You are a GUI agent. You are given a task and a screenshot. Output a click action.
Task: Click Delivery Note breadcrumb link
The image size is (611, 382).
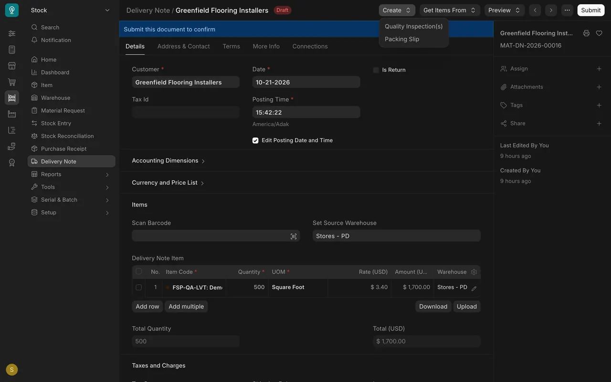[148, 10]
